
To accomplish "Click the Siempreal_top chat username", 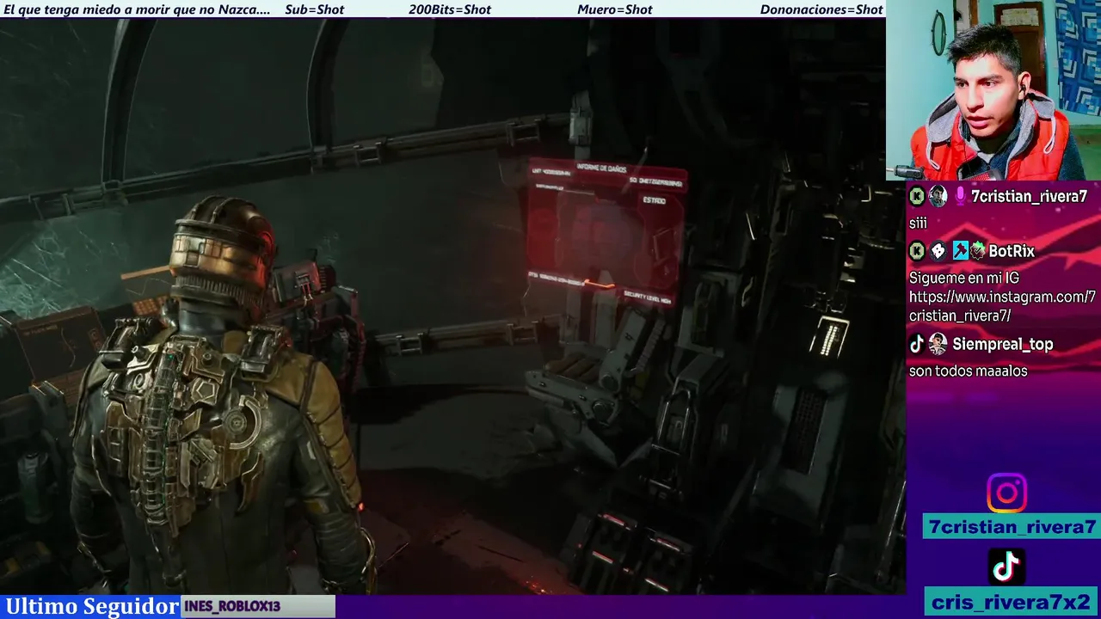I will (x=1003, y=344).
